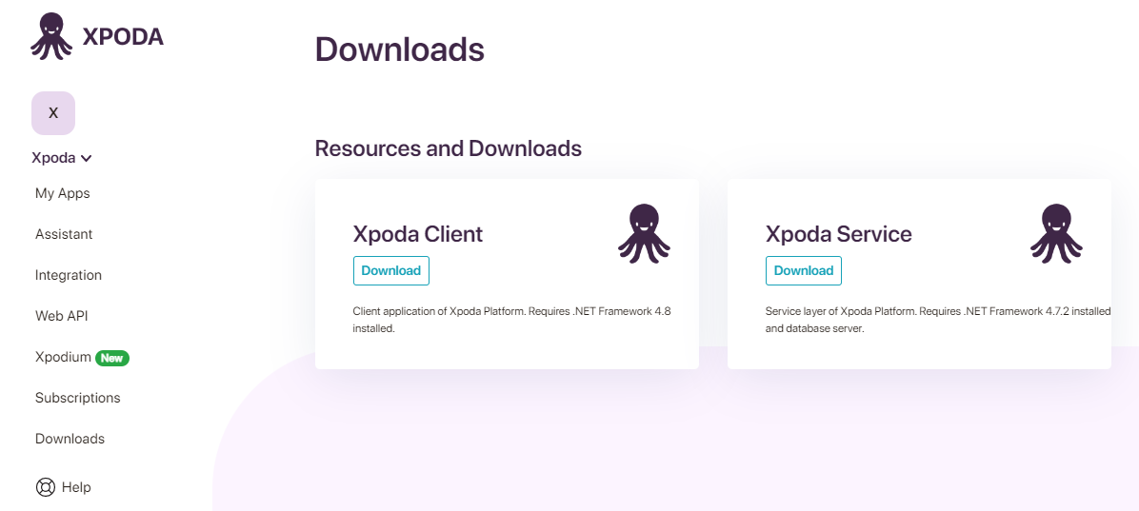The image size is (1139, 511).
Task: Click the Service .NET Framework 4.7.2 description
Action: [x=938, y=320]
